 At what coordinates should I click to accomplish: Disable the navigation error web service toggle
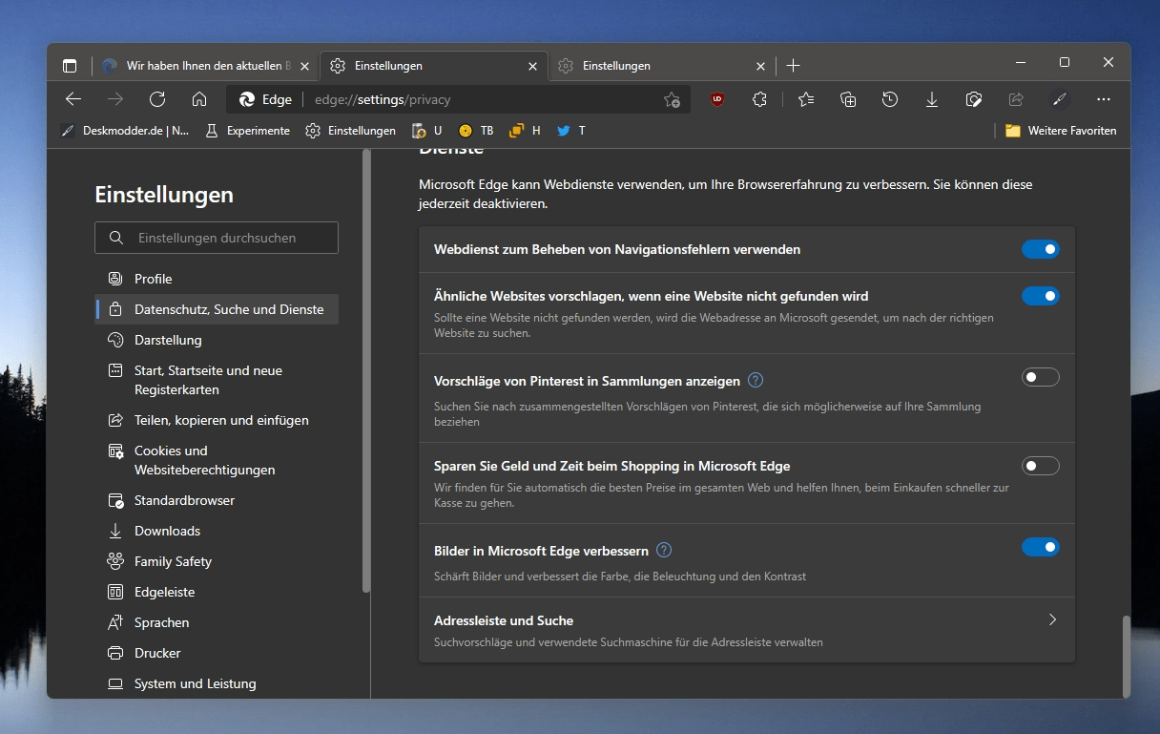click(1041, 249)
